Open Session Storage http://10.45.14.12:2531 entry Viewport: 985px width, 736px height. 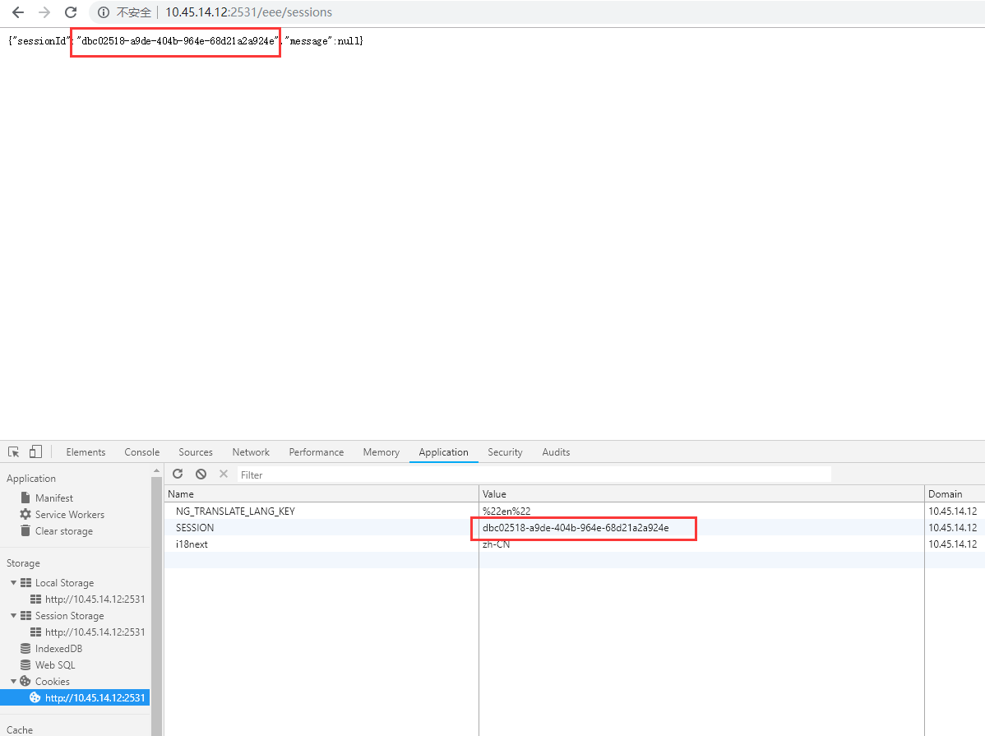tap(95, 632)
